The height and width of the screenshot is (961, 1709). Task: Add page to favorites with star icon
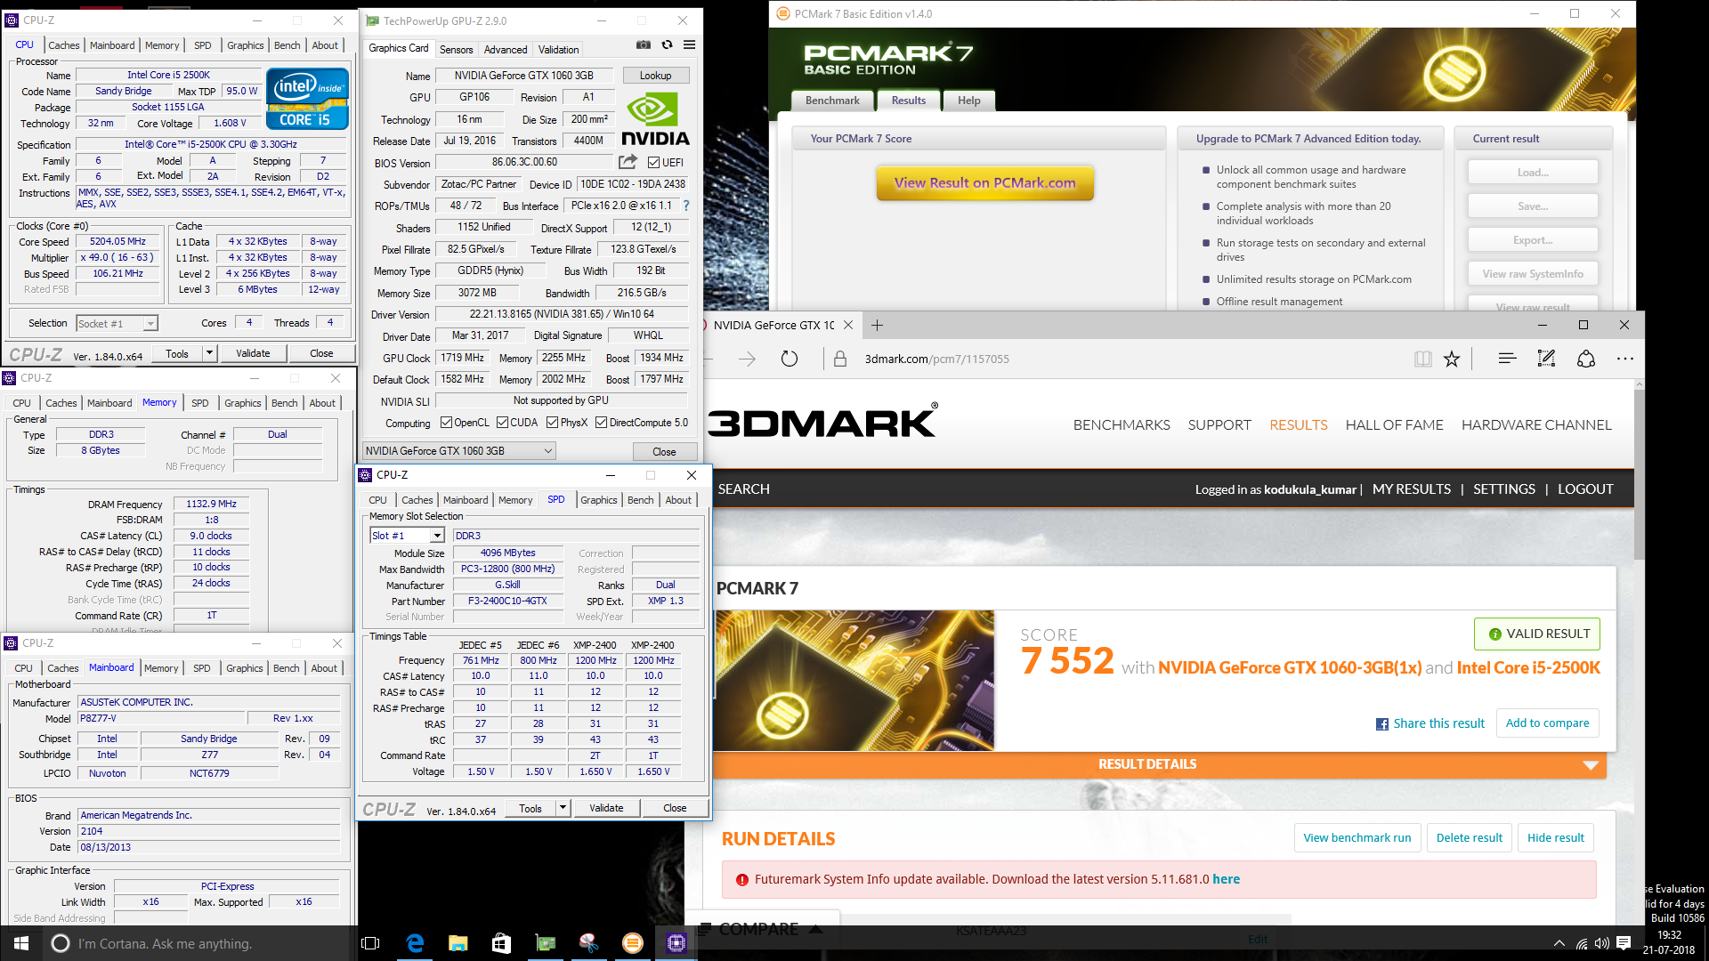click(x=1452, y=359)
